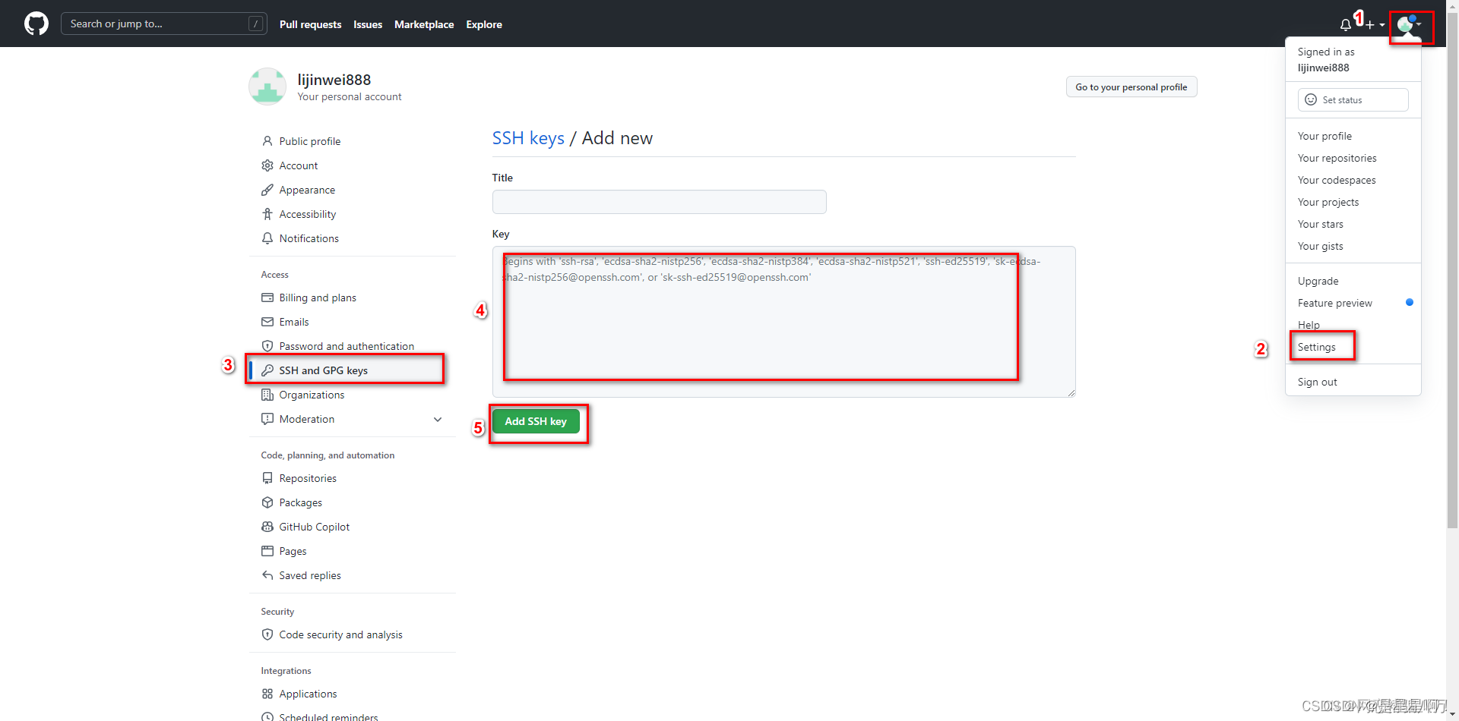This screenshot has width=1459, height=721.
Task: Open lijinwei888 account name link
Action: click(334, 80)
